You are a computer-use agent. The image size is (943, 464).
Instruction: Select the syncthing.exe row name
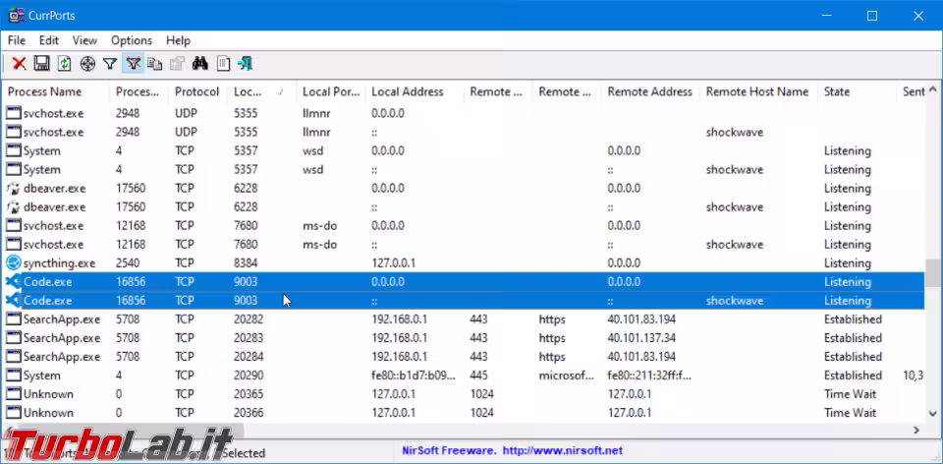tap(59, 263)
